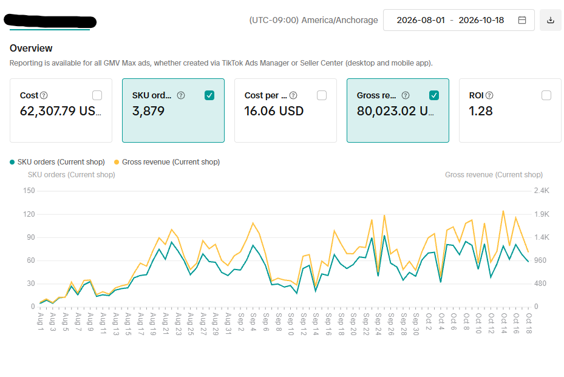Click the Reporting availability description text
Screen dimensions: 564x377
tap(221, 63)
